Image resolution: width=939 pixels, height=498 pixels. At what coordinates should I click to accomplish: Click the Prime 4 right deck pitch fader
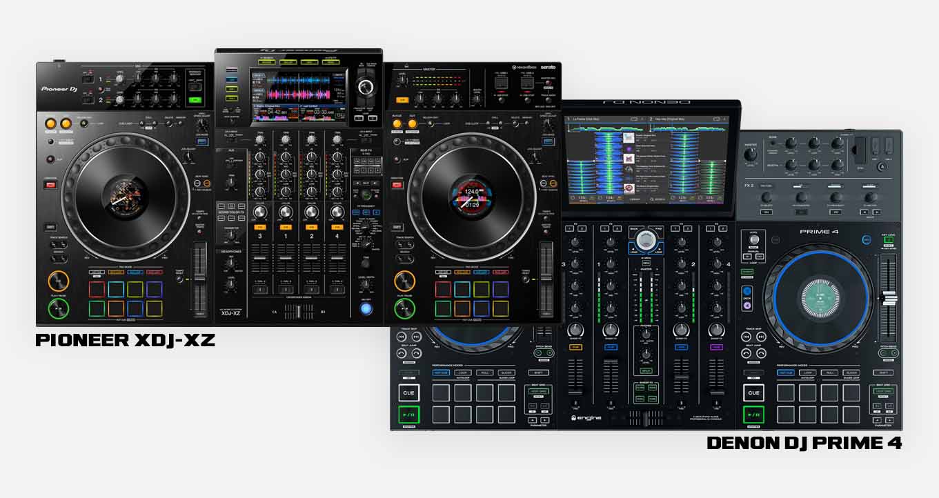(889, 297)
